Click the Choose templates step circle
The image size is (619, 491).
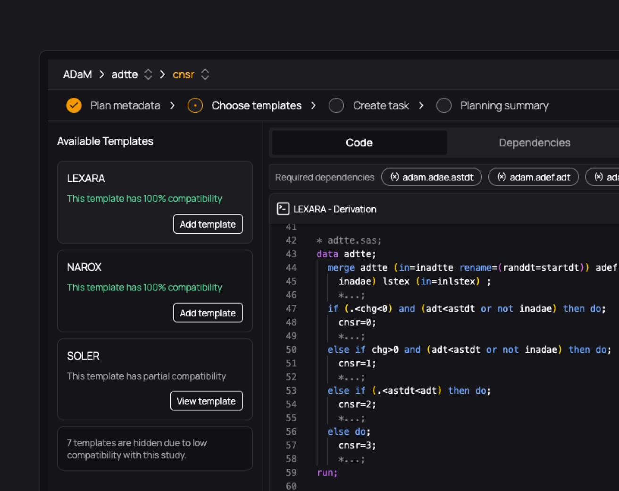coord(195,105)
